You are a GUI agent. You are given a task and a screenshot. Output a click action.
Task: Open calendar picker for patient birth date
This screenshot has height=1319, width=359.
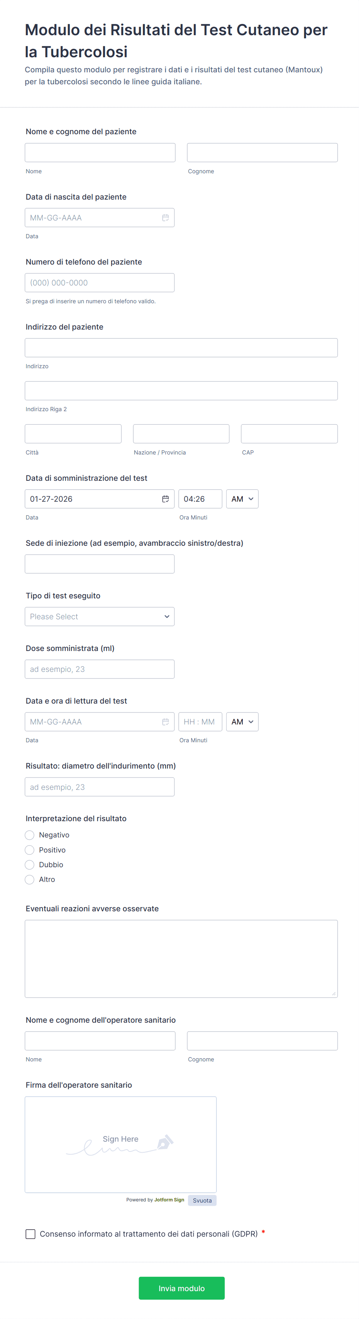pyautogui.click(x=166, y=218)
